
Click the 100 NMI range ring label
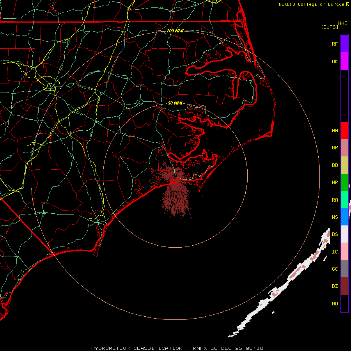[175, 31]
